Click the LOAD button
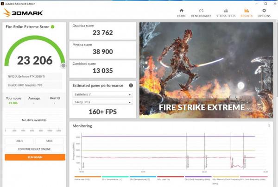Viewport: 278px width, 187px height. 19,141
